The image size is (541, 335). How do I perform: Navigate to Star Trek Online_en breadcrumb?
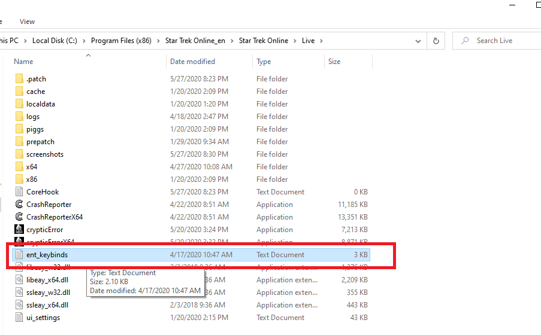[195, 41]
